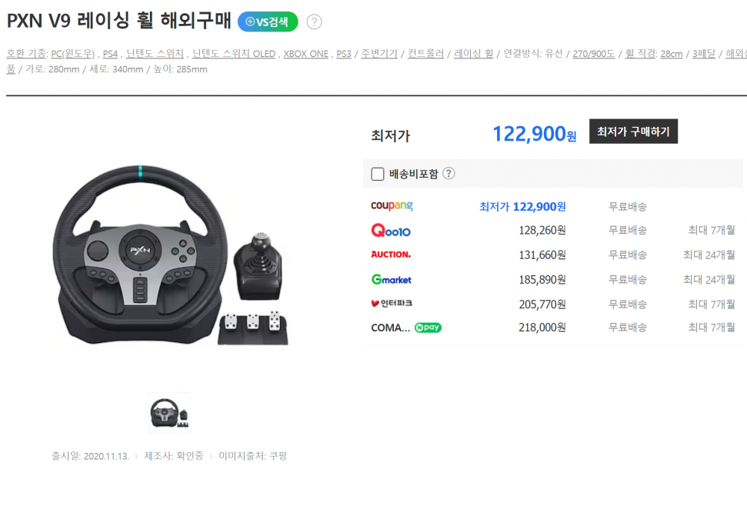747x532 pixels.
Task: Open the 28cm wheel diameter link
Action: [x=672, y=54]
